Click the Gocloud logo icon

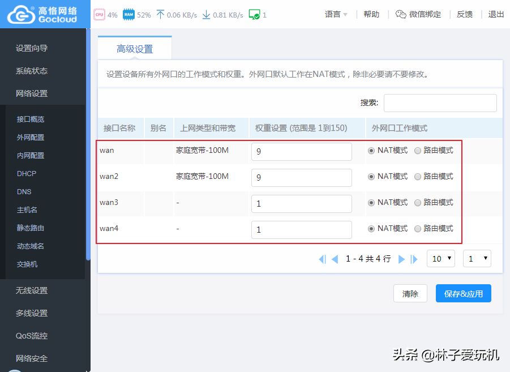point(21,14)
